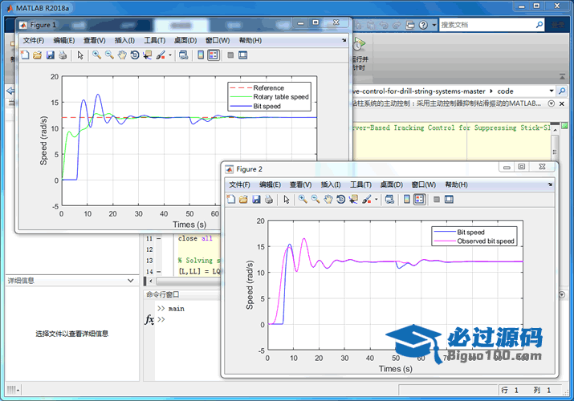Toggle Insert Legend in Figure 2 toolbar
This screenshot has width=574, height=401.
click(x=420, y=199)
